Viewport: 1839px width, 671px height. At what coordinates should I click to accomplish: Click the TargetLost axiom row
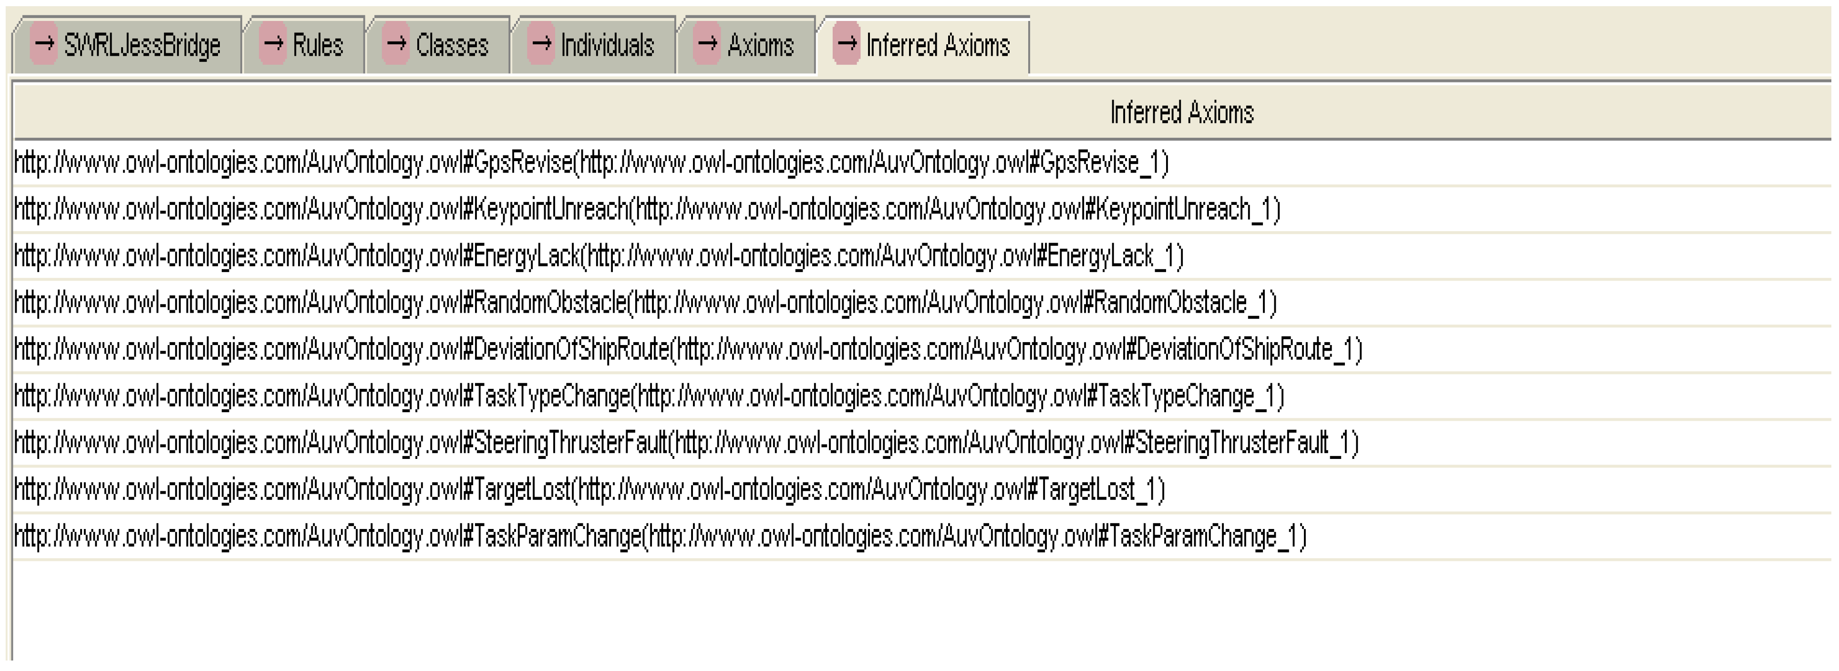click(589, 490)
